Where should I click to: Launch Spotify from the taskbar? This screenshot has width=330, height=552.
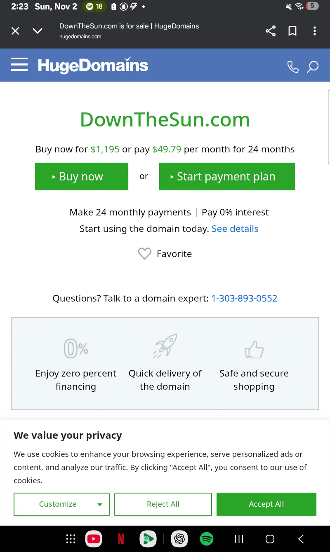[206, 538]
